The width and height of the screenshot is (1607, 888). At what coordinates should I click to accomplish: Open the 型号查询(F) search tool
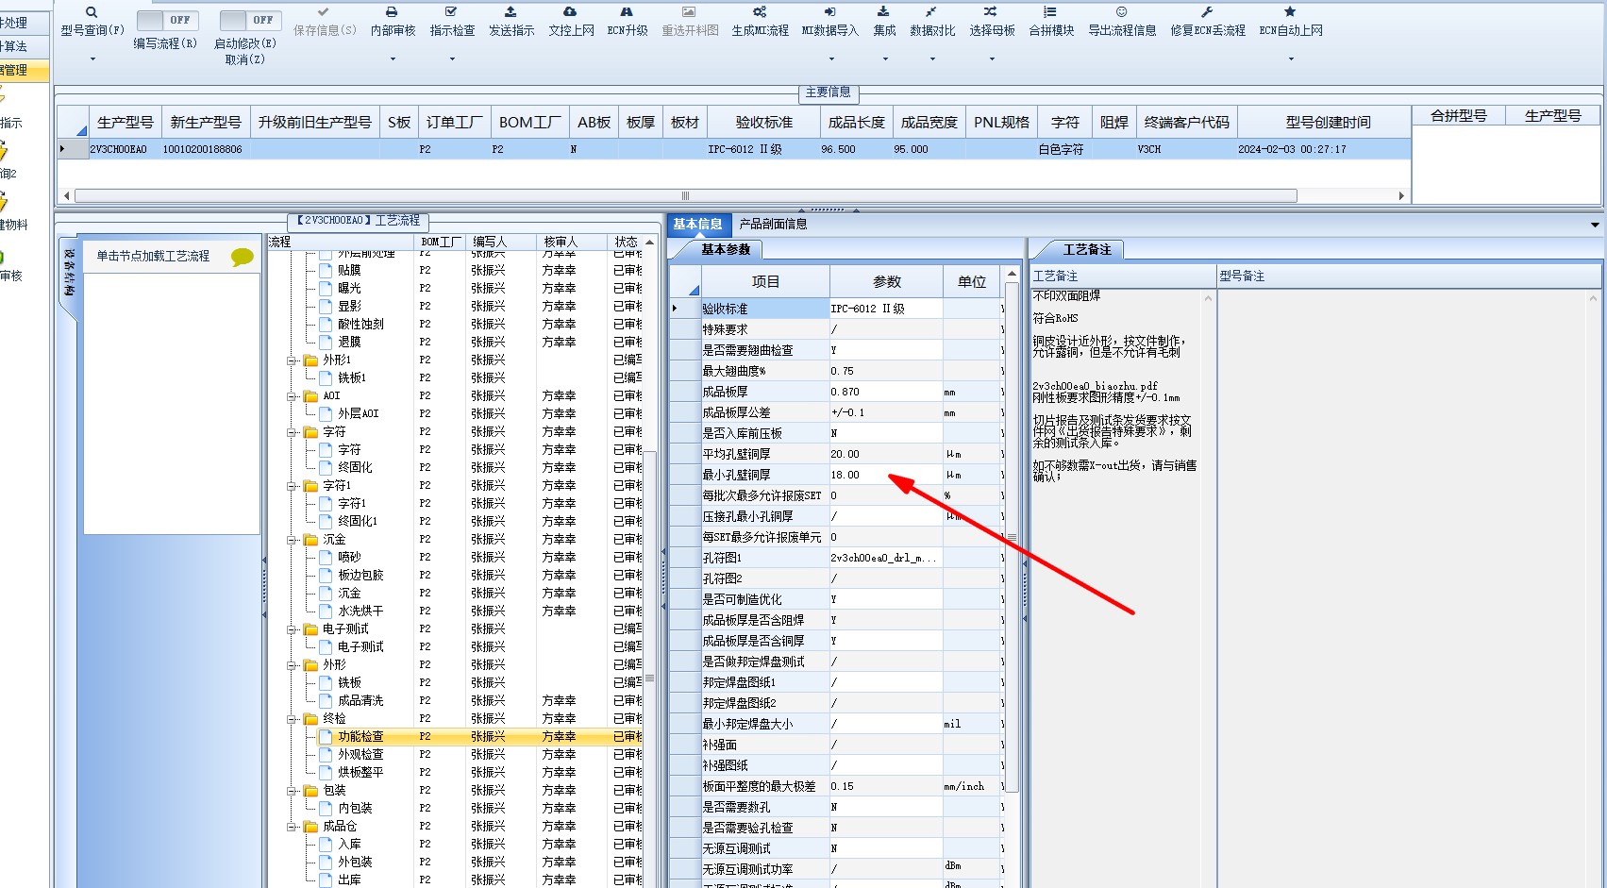coord(92,22)
